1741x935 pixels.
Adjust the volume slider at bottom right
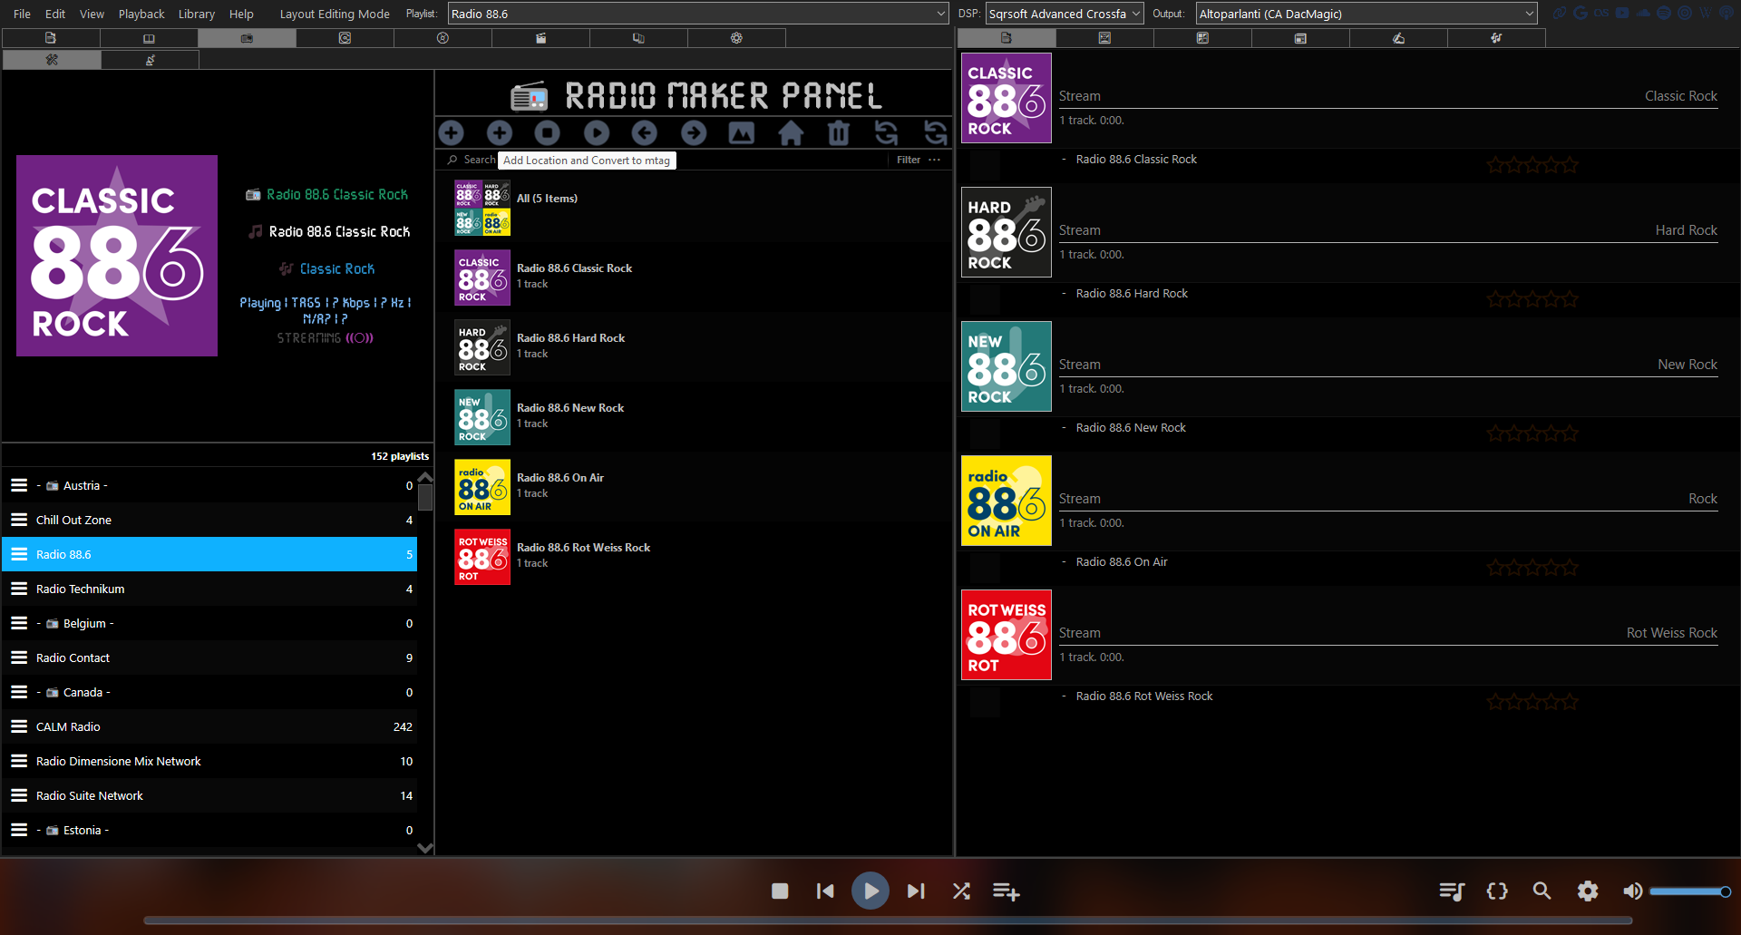[1689, 891]
